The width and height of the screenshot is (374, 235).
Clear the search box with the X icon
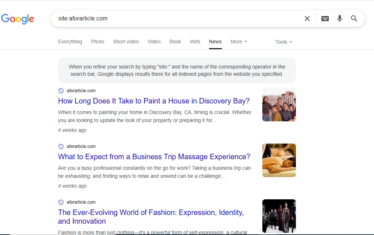click(x=307, y=18)
